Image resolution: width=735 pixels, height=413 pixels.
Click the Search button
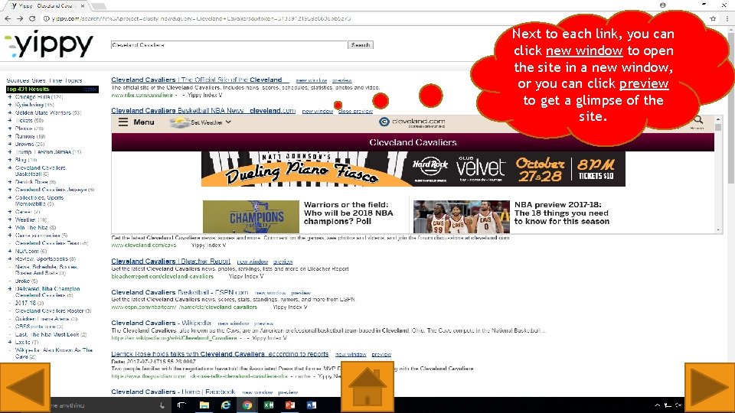coord(361,45)
